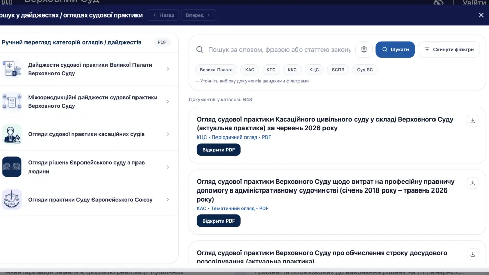Go forward with the Вперед button

click(198, 15)
